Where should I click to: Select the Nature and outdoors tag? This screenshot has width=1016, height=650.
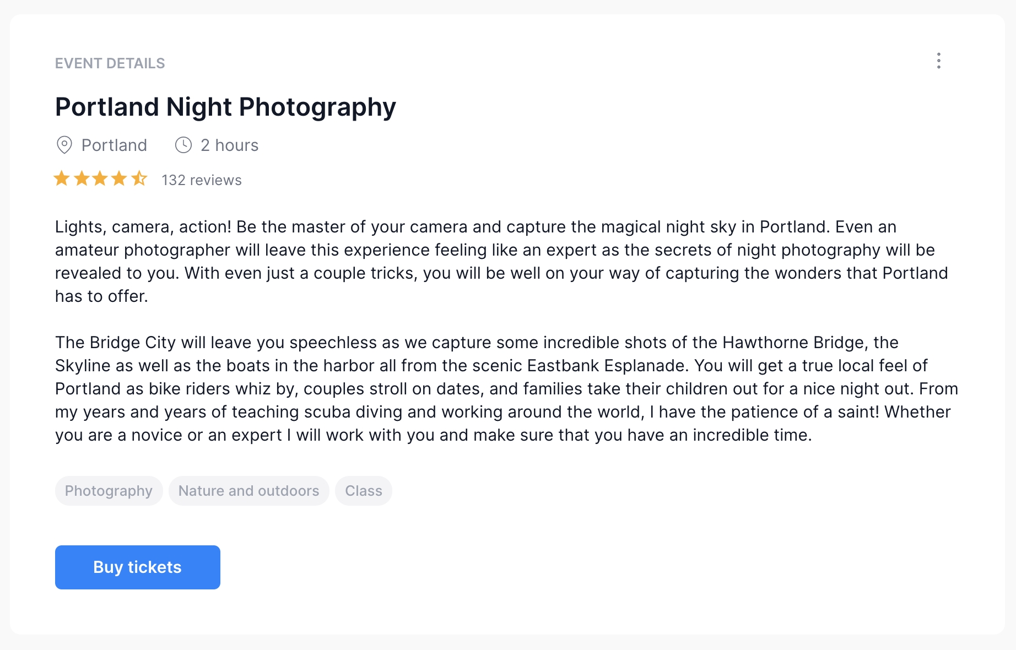coord(248,491)
